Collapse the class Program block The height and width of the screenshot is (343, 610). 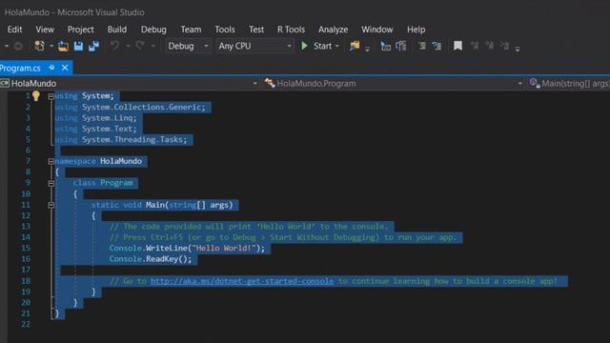point(51,183)
